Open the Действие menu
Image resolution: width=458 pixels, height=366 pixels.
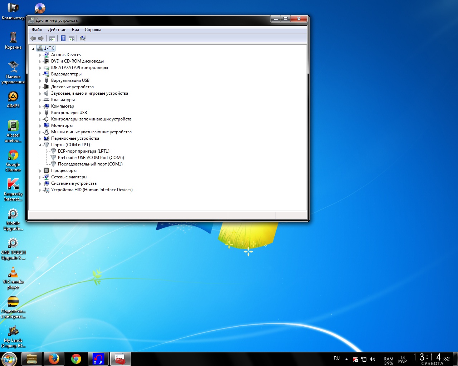(57, 30)
